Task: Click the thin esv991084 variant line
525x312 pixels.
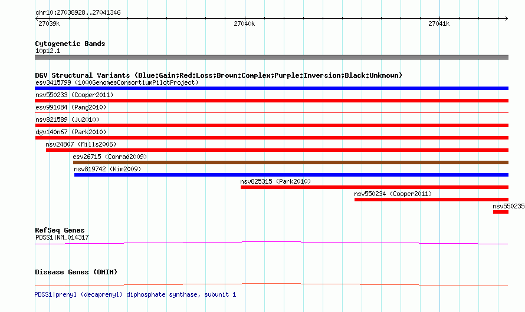Action: coord(271,113)
